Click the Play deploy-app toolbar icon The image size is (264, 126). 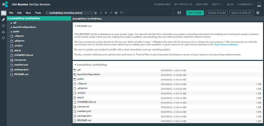point(101,13)
